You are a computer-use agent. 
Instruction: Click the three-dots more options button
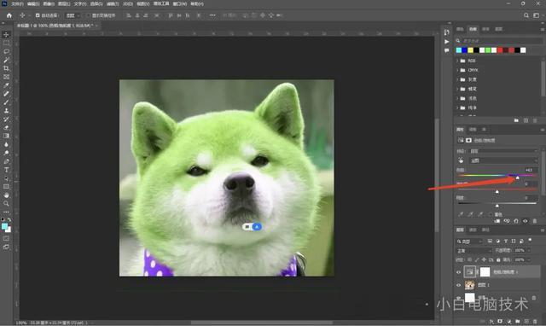pos(212,15)
